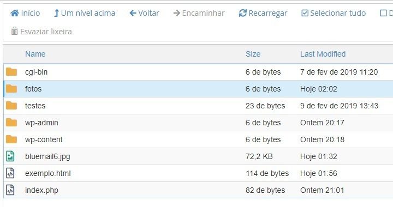Sort files by Size column header
Viewport: 393px width, 207px height.
pos(253,54)
